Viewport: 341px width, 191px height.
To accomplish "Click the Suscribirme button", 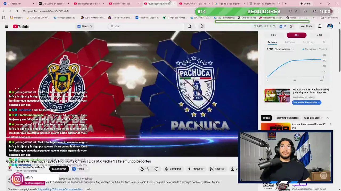I will click(x=59, y=169).
